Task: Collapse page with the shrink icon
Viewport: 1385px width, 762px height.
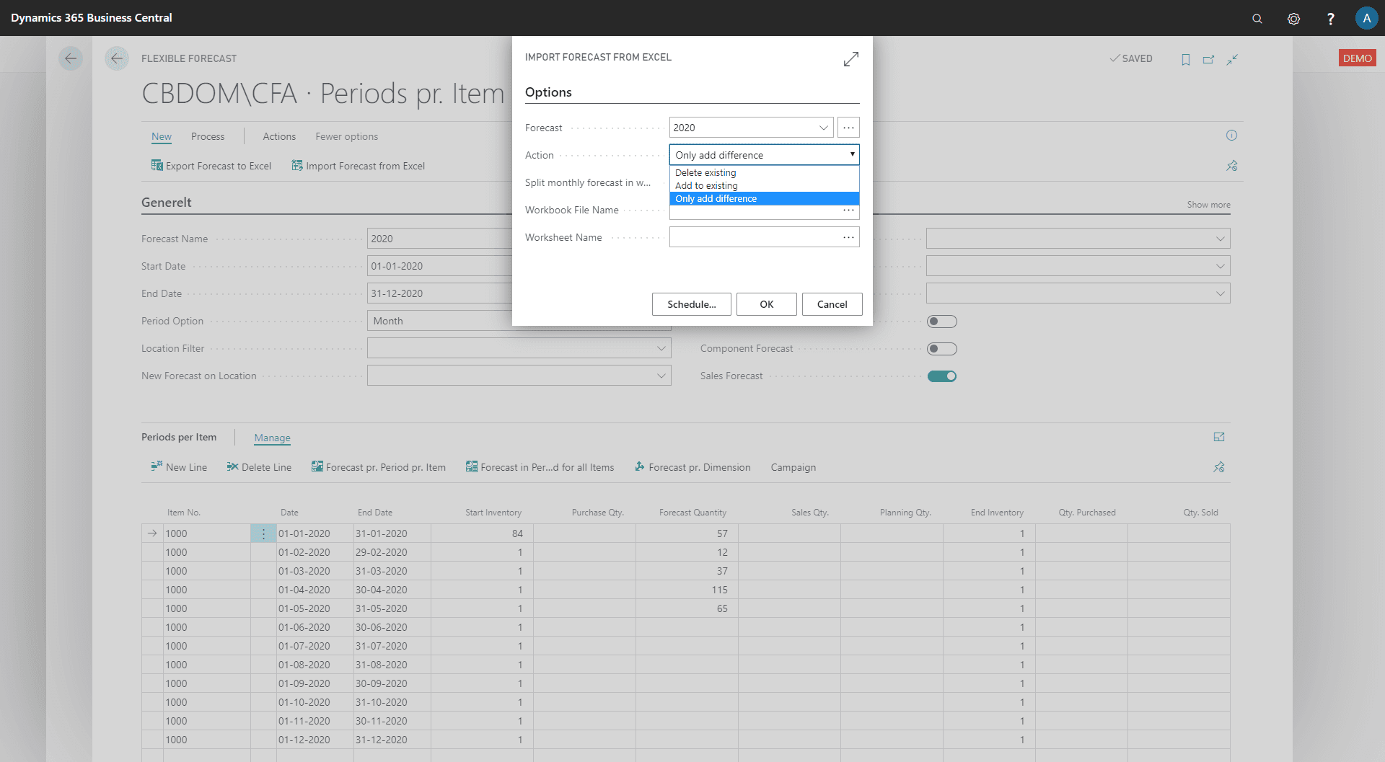Action: pyautogui.click(x=1232, y=59)
